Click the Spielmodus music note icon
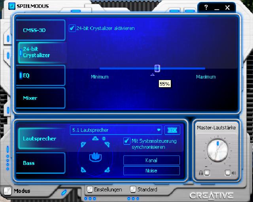The width and height of the screenshot is (253, 202). (x=12, y=6)
